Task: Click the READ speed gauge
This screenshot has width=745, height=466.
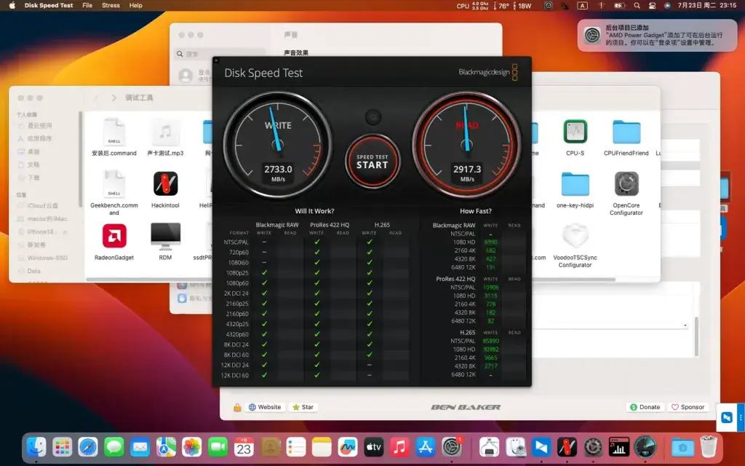Action: pos(466,145)
